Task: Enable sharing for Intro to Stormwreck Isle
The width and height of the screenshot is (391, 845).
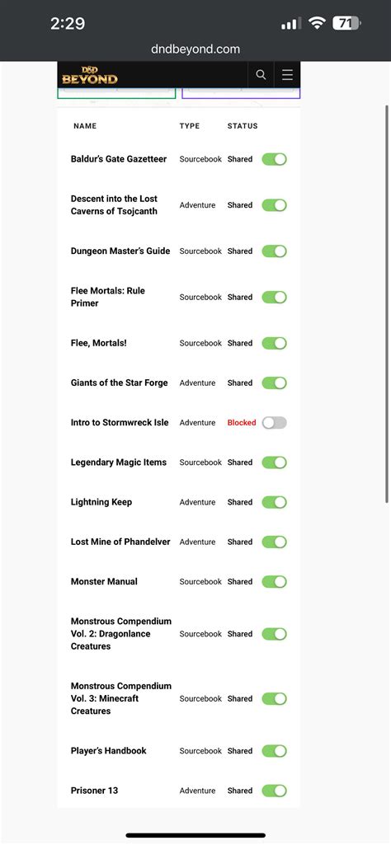Action: pyautogui.click(x=274, y=422)
